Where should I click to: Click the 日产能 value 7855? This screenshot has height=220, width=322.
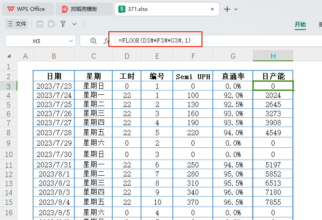coord(273,202)
